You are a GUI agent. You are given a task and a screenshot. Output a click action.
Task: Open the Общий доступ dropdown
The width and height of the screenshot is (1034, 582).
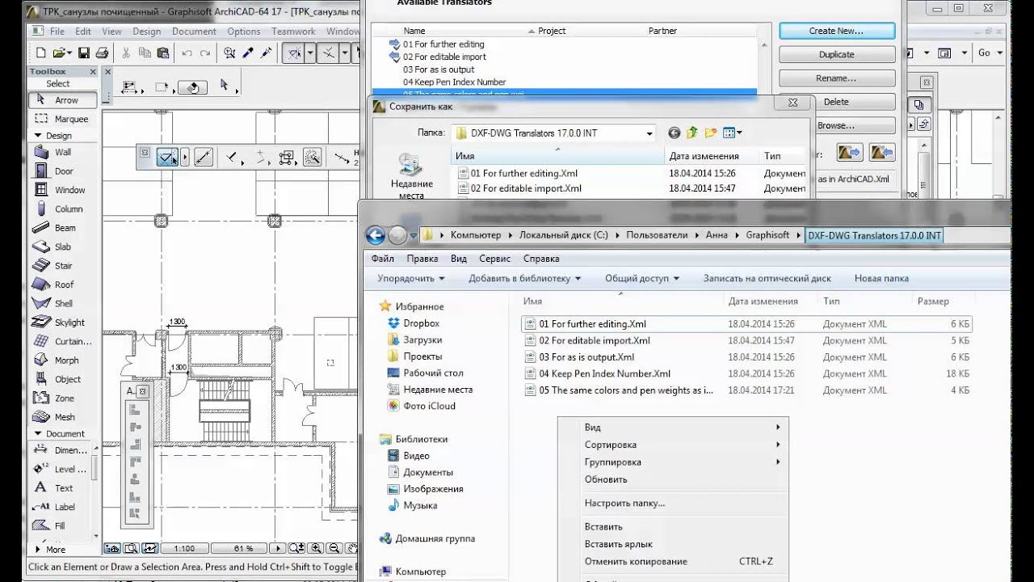642,278
